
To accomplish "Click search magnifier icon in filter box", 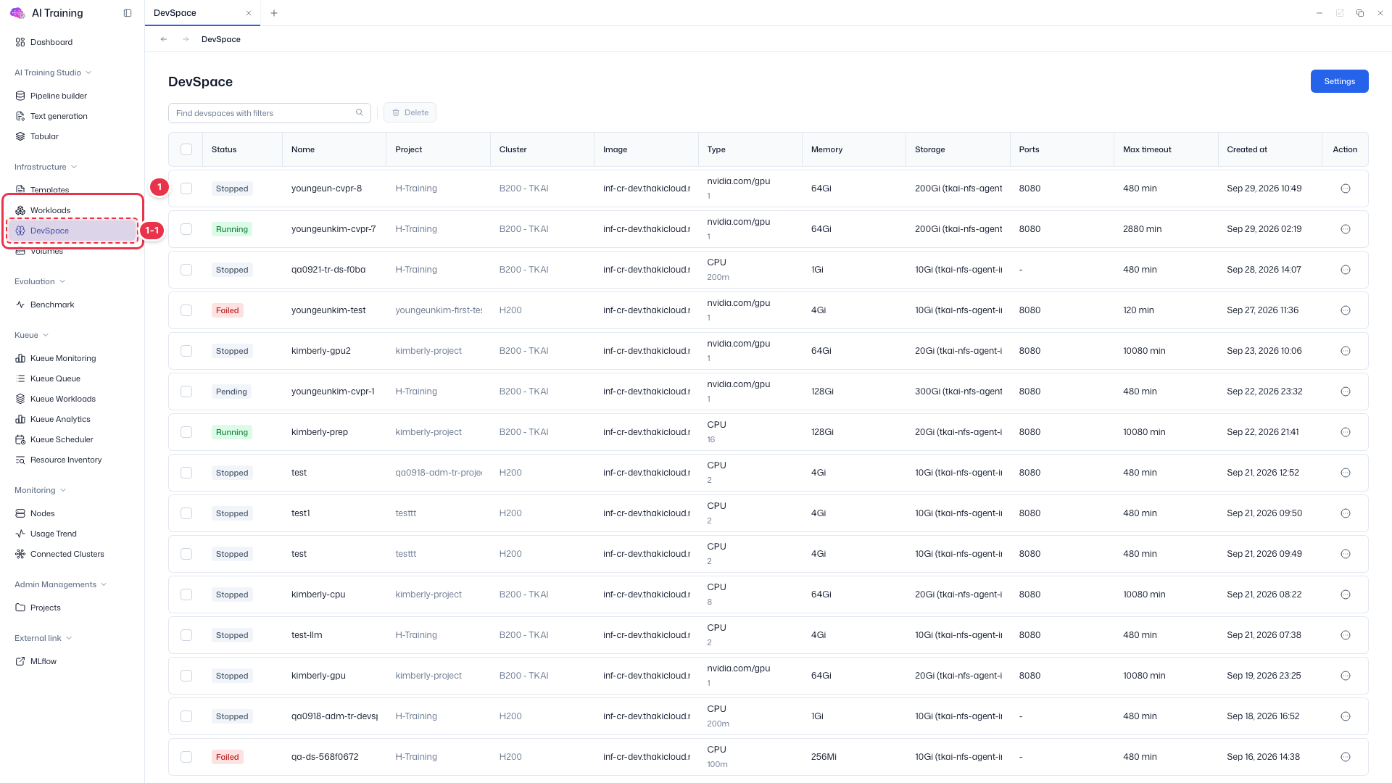I will click(x=360, y=112).
